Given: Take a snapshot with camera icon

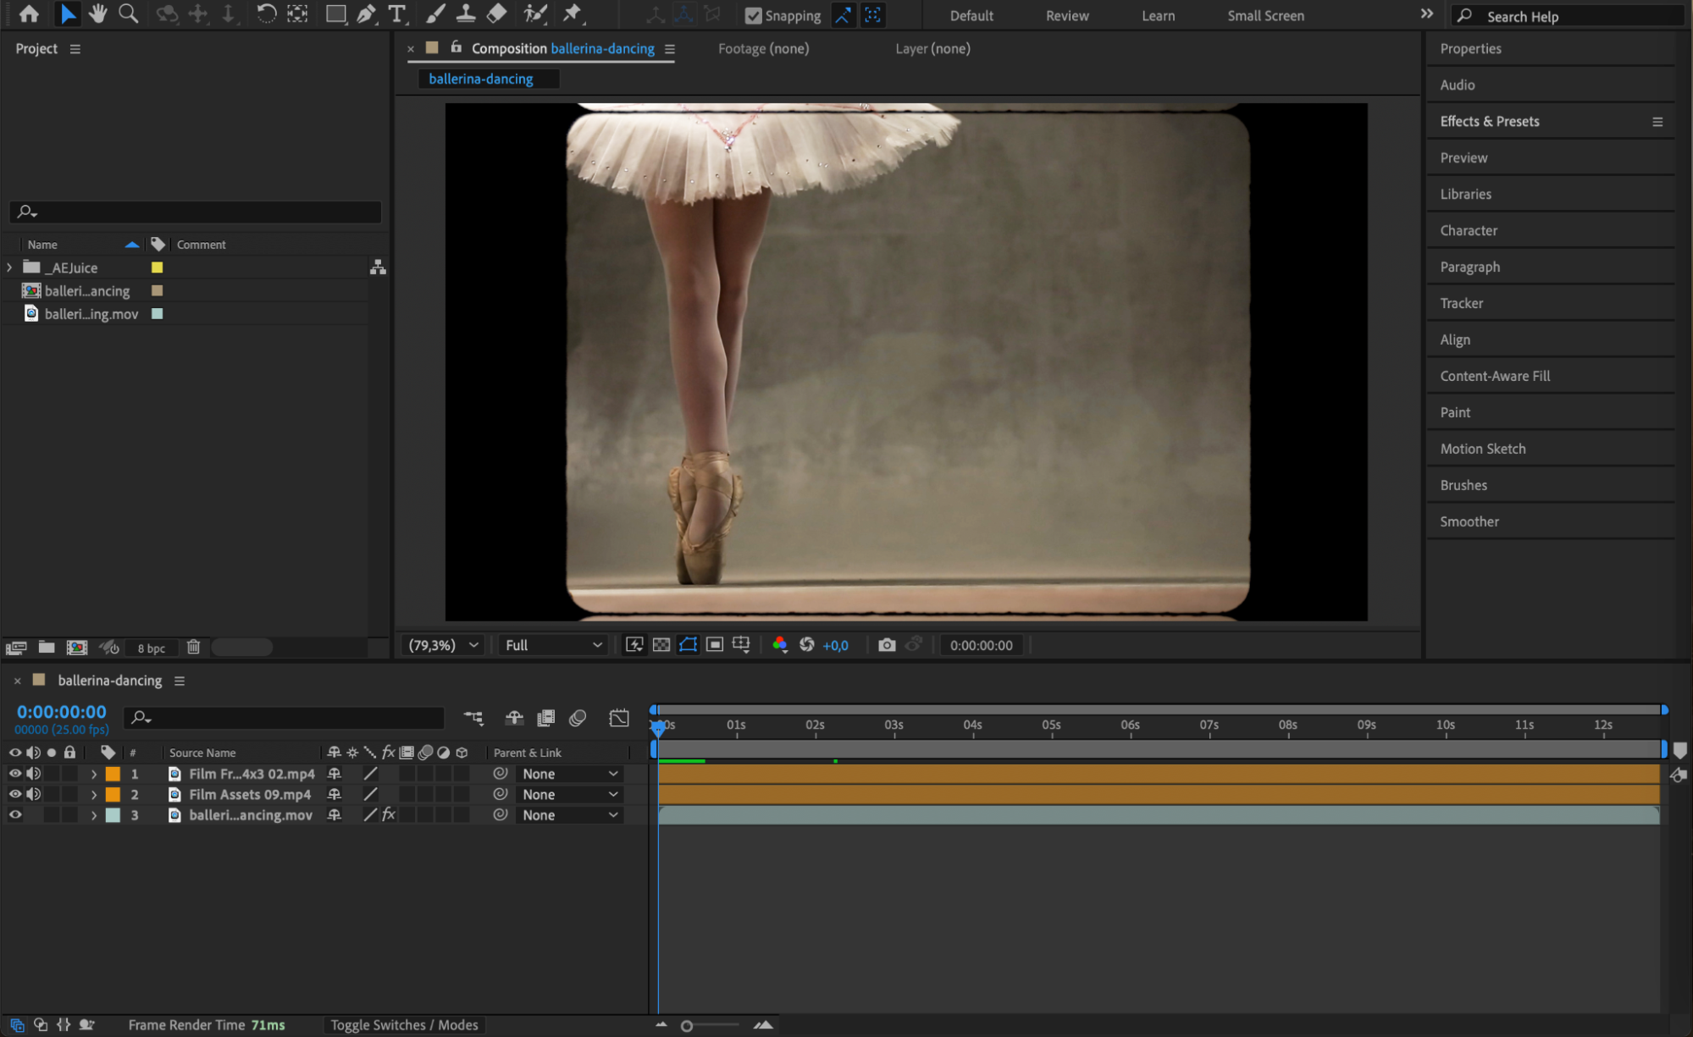Looking at the screenshot, I should [x=886, y=645].
